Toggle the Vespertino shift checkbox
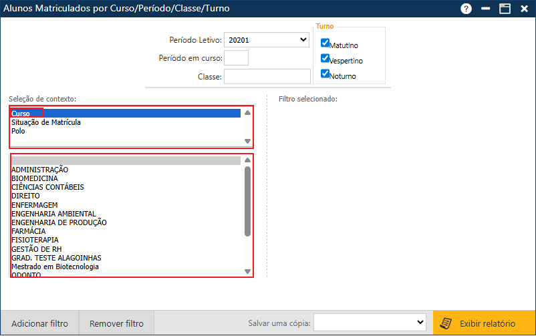The image size is (536, 336). (325, 58)
